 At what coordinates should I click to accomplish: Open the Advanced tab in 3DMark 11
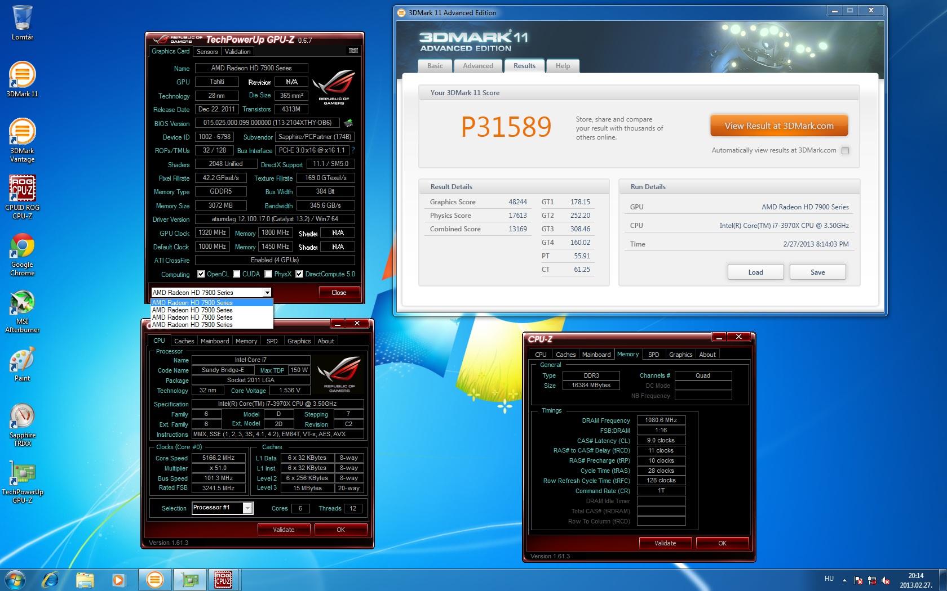coord(478,66)
